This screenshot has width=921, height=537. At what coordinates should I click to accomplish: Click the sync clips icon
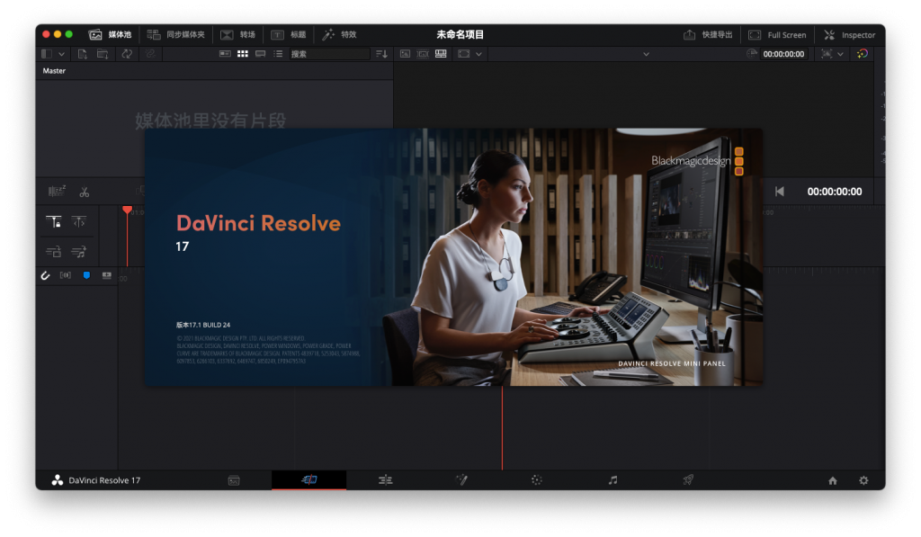click(127, 54)
